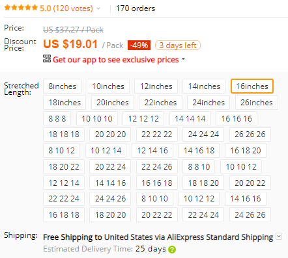Select the 14 14 14 bundle option
This screenshot has width=288, height=258.
pos(190,118)
